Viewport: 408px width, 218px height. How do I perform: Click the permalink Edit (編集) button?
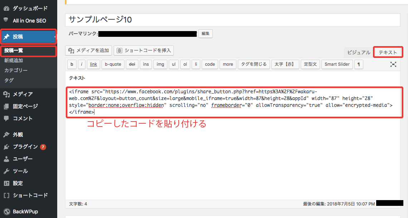click(x=205, y=34)
